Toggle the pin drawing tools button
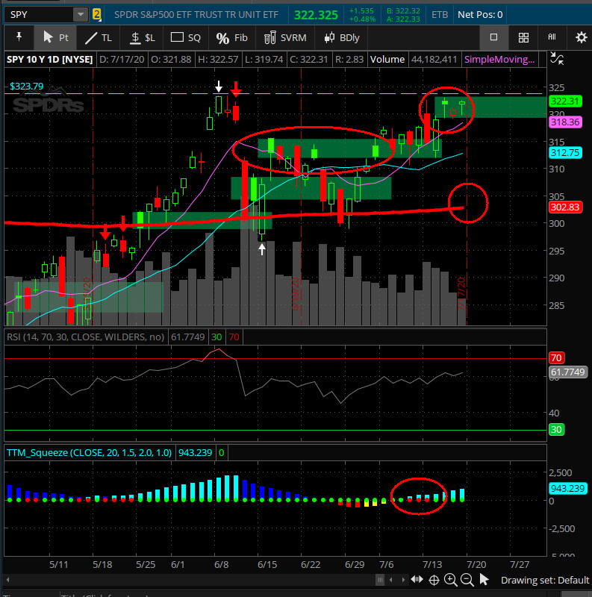Image resolution: width=592 pixels, height=597 pixels. point(18,37)
